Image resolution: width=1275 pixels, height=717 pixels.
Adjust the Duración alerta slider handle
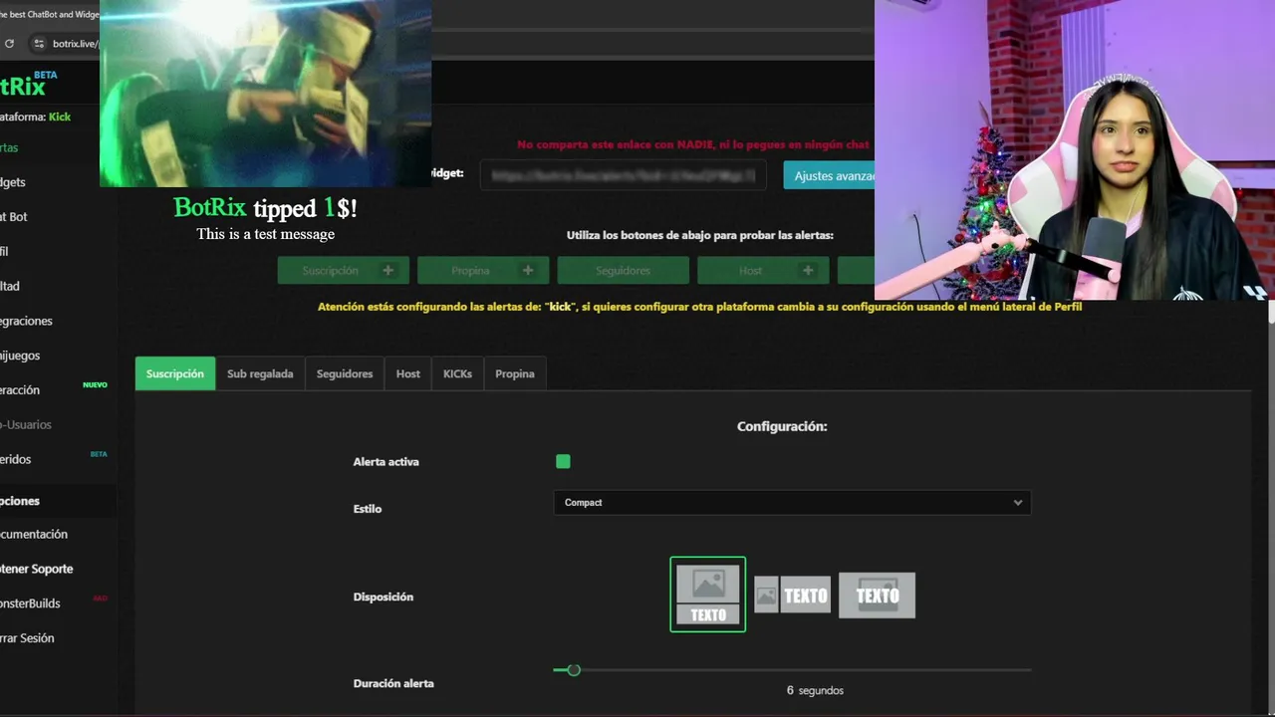click(573, 670)
